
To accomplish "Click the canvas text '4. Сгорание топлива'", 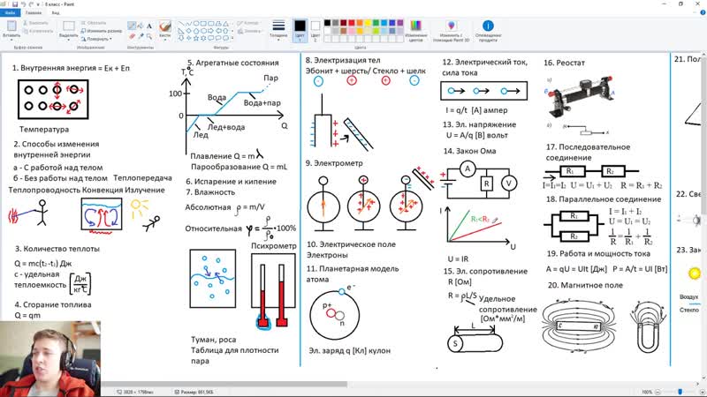I will click(53, 304).
